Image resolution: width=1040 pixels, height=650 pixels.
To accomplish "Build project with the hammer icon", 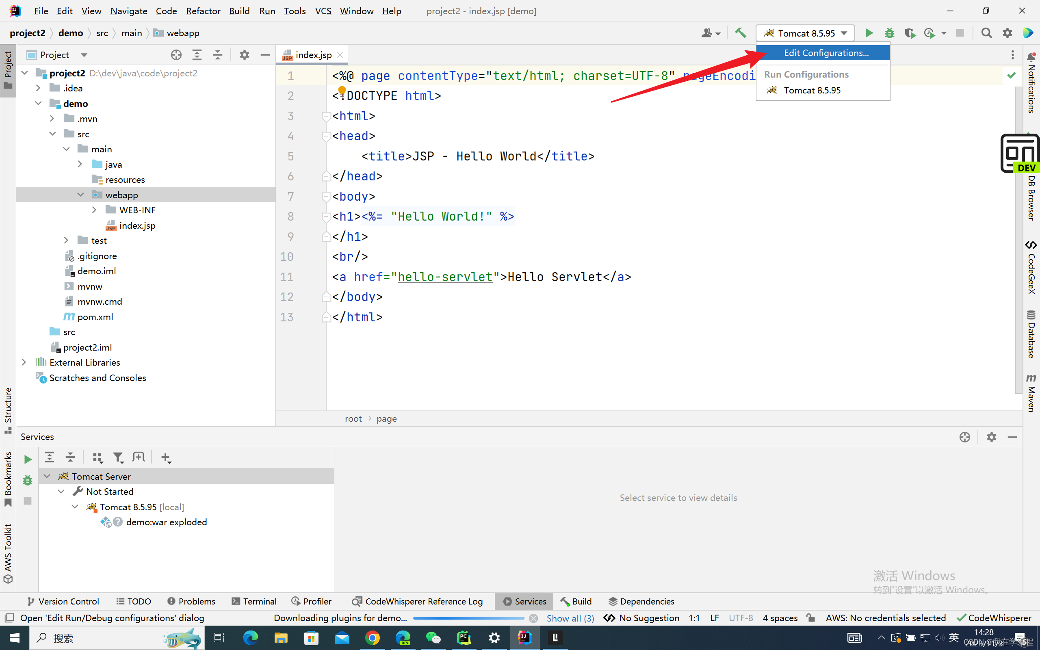I will click(x=740, y=33).
